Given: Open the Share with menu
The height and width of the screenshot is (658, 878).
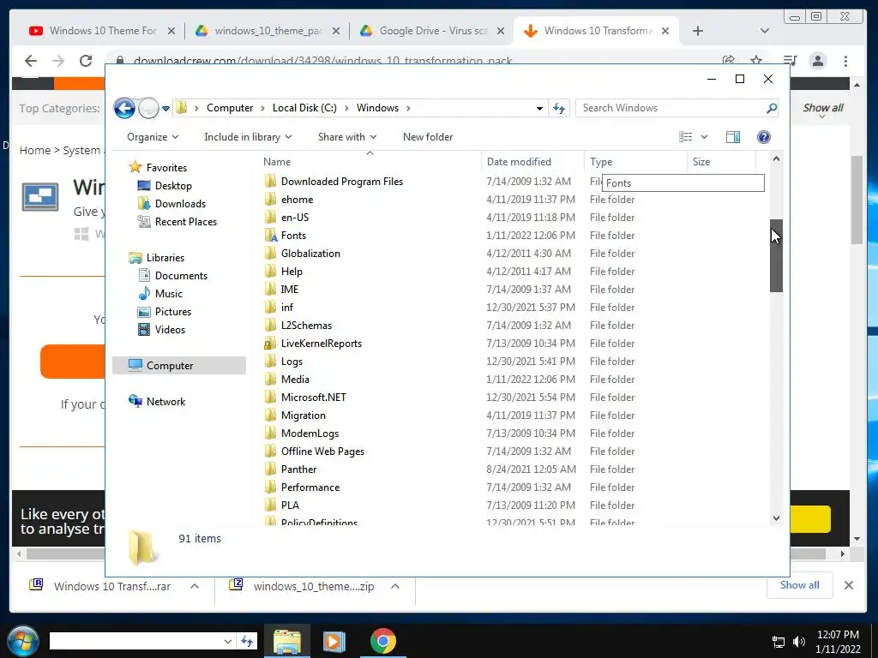Looking at the screenshot, I should click(x=347, y=137).
